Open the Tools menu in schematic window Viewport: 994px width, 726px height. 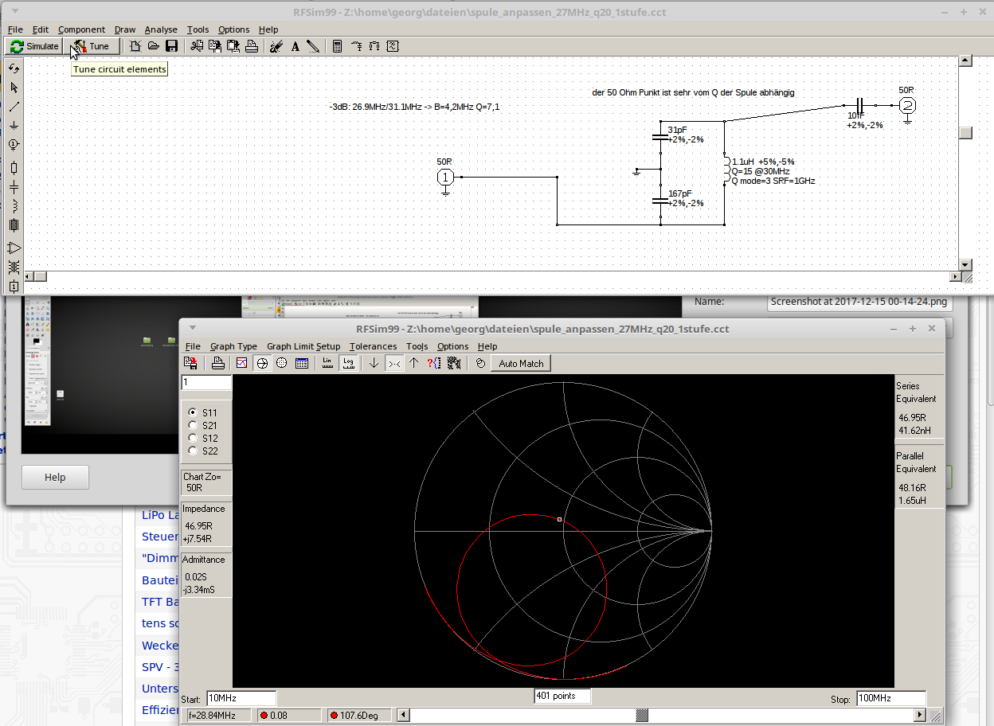(x=198, y=29)
